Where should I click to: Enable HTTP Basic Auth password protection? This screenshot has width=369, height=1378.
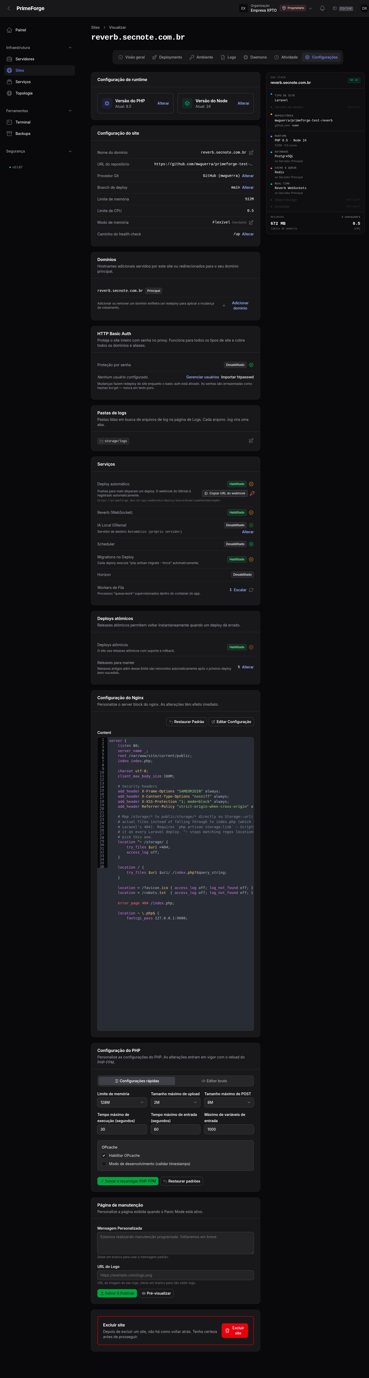click(x=251, y=365)
